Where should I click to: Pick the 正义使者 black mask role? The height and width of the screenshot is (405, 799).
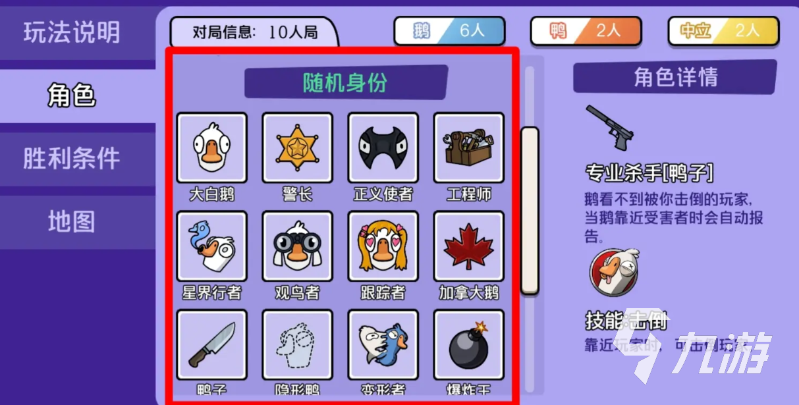[383, 148]
